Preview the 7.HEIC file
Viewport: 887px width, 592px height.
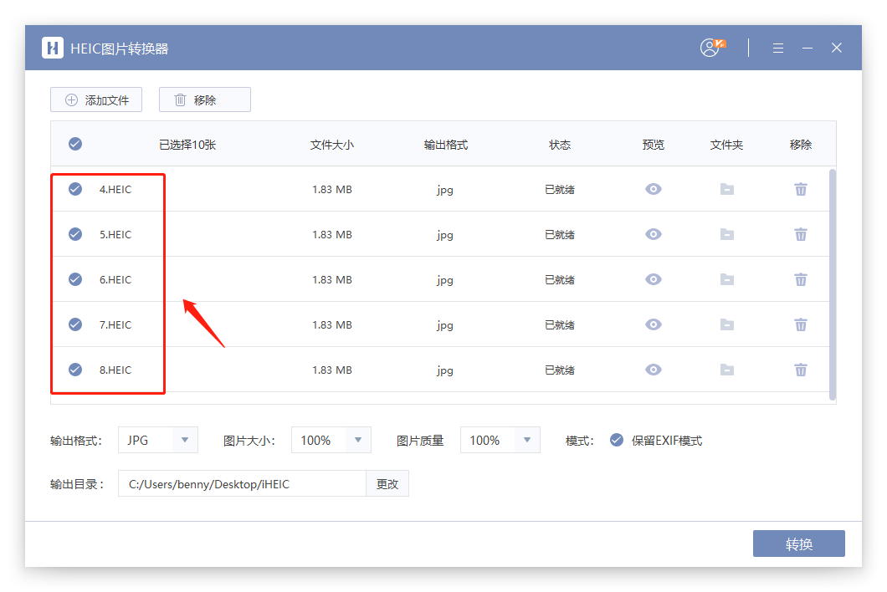point(654,324)
